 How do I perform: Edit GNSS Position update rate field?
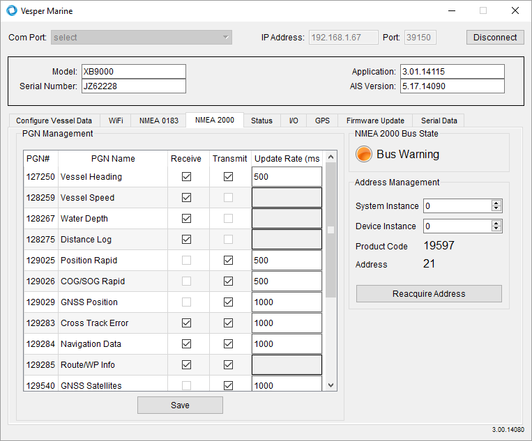pyautogui.click(x=287, y=302)
